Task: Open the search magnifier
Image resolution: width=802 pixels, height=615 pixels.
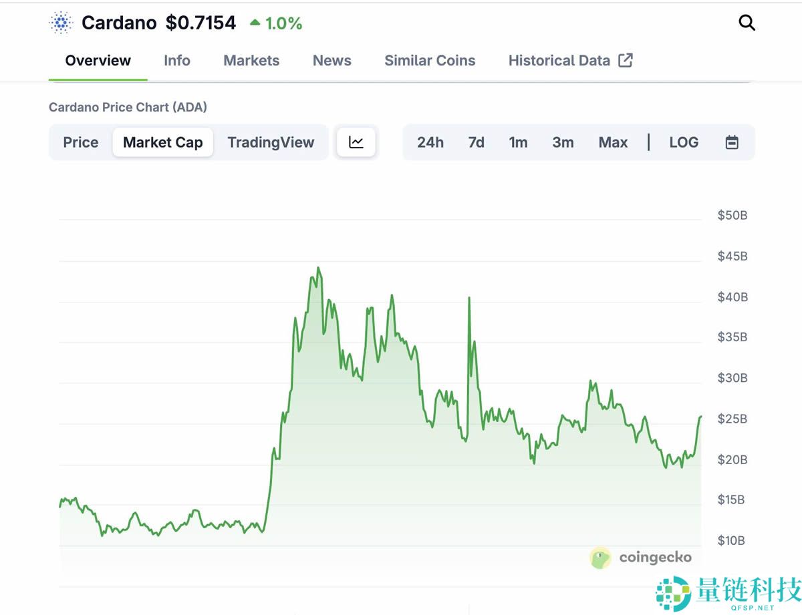Action: tap(747, 22)
